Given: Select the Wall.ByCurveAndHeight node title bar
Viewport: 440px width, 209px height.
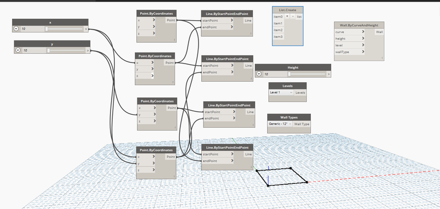Looking at the screenshot, I should pyautogui.click(x=359, y=25).
